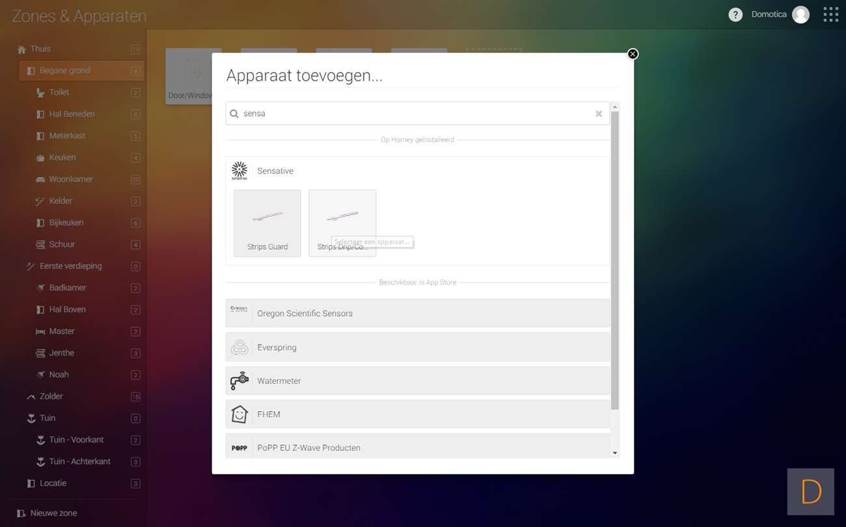Click the PoPP logo icon
Image resolution: width=846 pixels, height=527 pixels.
[x=239, y=448]
